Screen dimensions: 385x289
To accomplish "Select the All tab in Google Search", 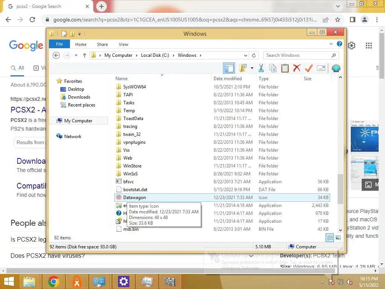I will pos(17,68).
